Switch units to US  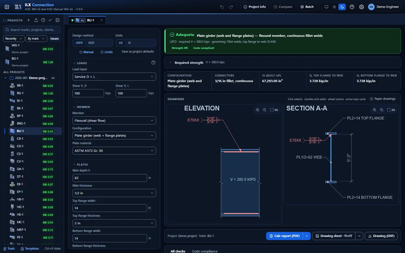click(121, 43)
